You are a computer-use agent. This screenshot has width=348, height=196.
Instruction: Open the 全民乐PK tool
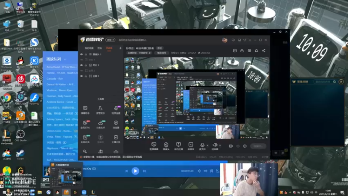click(85, 125)
